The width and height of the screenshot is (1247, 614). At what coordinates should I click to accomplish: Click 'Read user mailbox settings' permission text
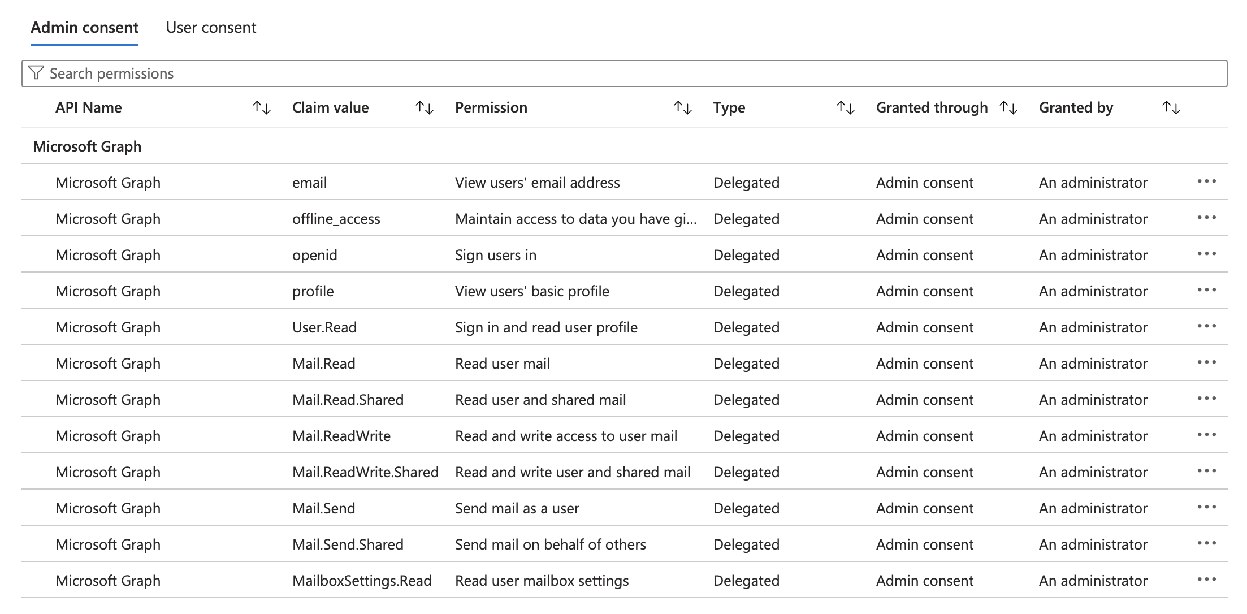542,581
